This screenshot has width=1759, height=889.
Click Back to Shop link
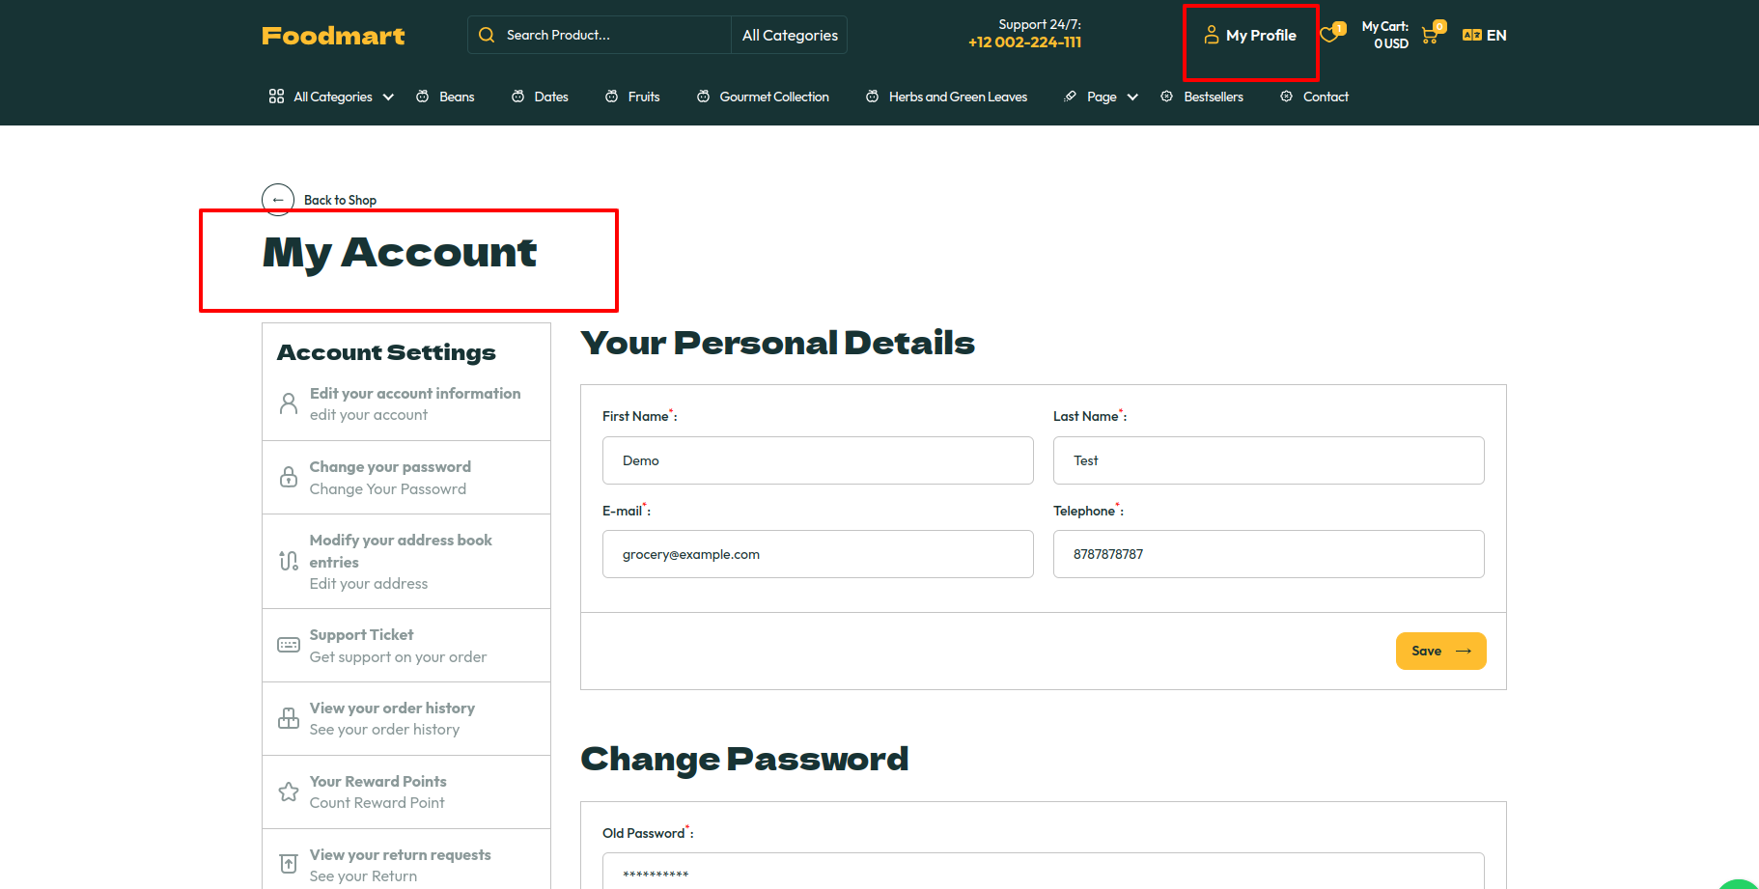340,200
